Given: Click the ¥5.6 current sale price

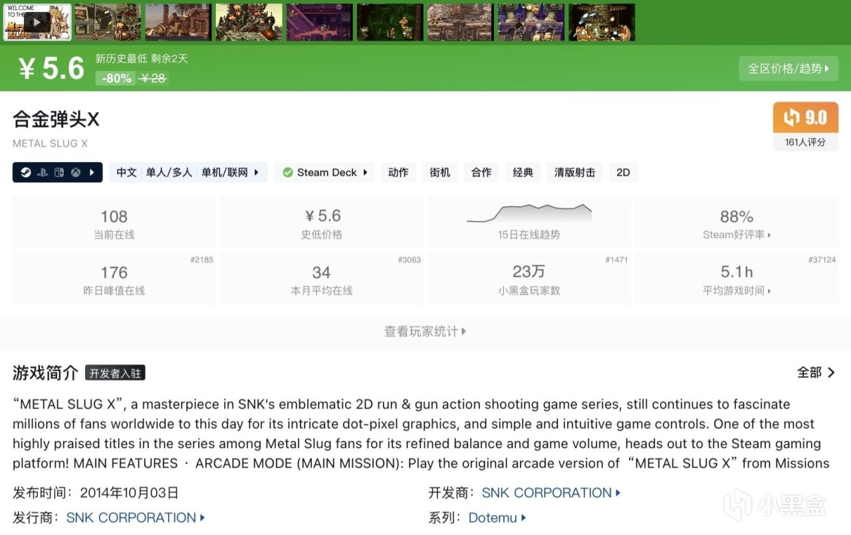Looking at the screenshot, I should 51,68.
